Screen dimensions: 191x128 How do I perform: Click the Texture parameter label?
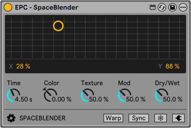(x=92, y=83)
